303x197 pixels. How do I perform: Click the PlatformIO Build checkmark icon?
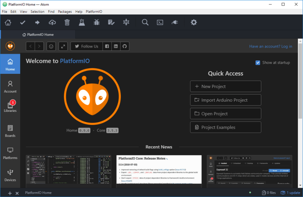click(23, 23)
